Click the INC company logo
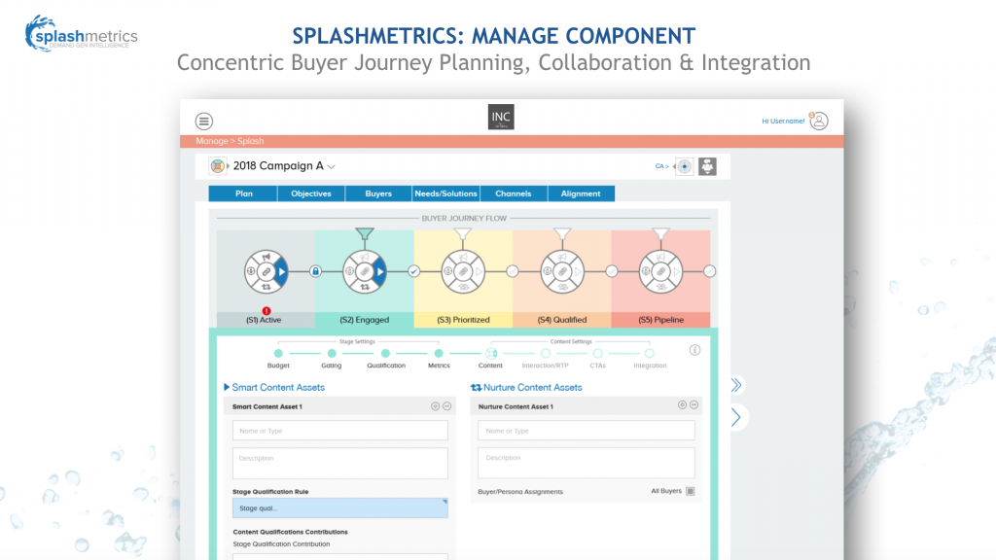 click(x=501, y=117)
